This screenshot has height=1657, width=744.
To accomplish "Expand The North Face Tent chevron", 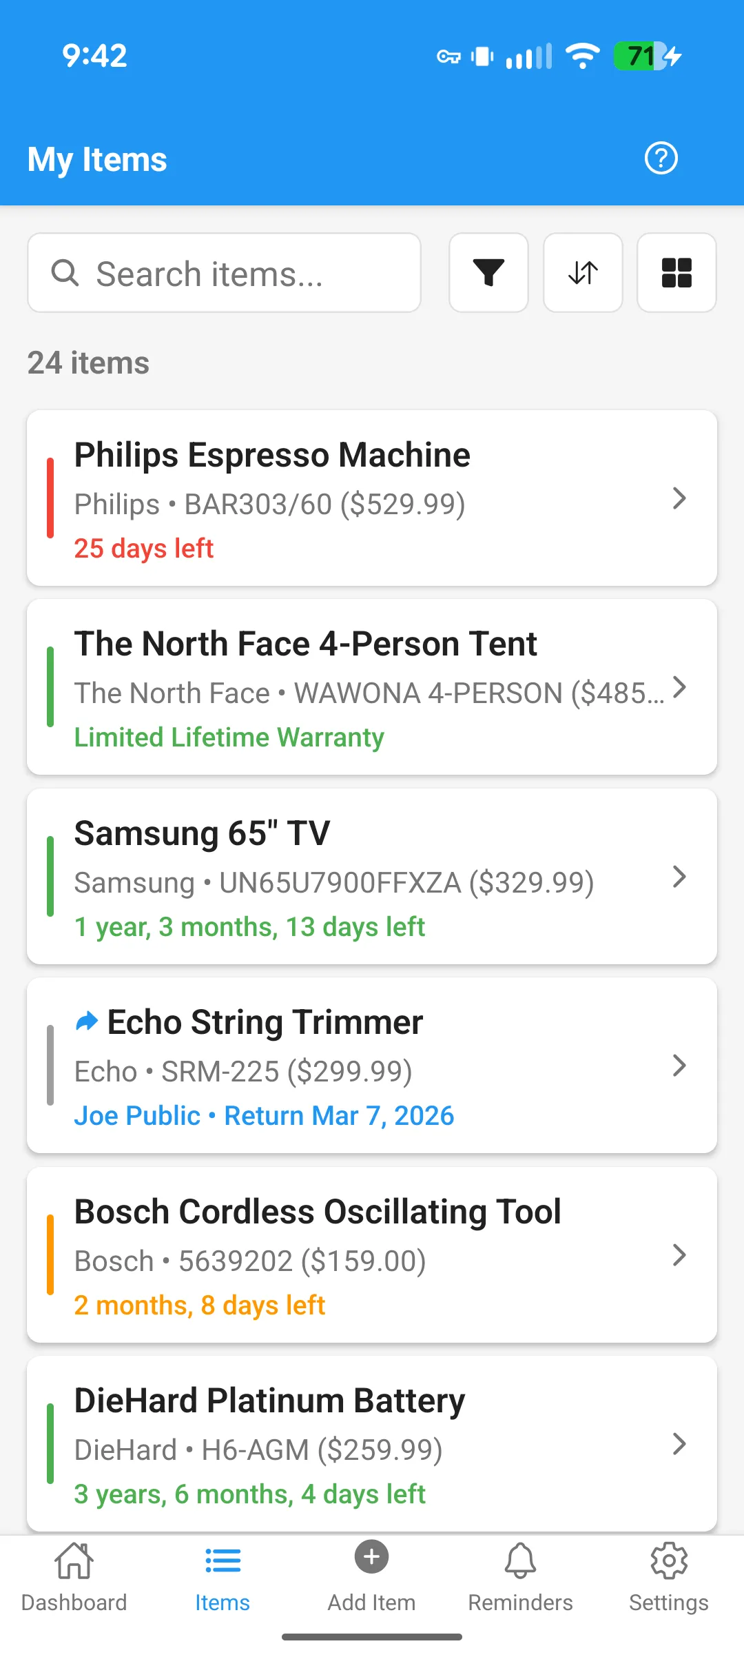I will pos(679,687).
